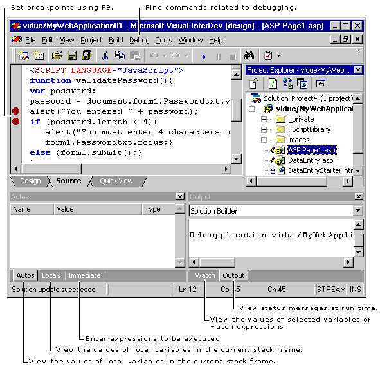The image size is (380, 368).
Task: Select DataEntryStarter.htm in Project Explorer
Action: coord(320,170)
